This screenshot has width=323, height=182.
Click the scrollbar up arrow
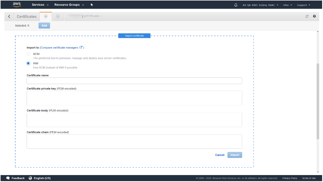click(x=318, y=32)
